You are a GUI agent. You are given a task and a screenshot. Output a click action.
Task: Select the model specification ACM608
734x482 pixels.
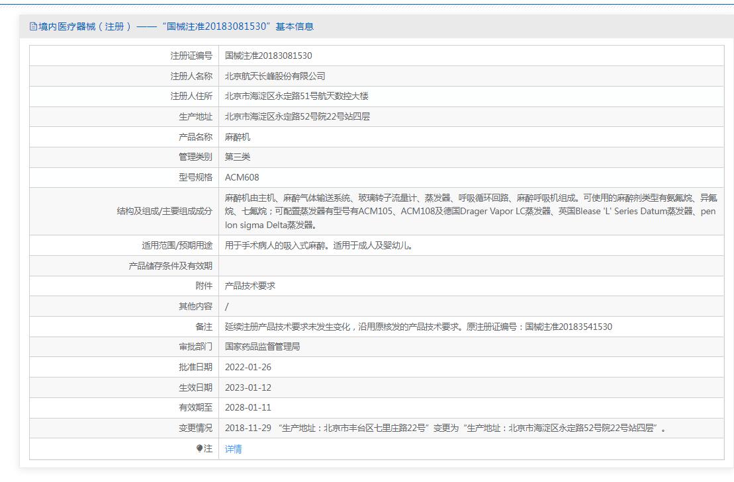(242, 177)
